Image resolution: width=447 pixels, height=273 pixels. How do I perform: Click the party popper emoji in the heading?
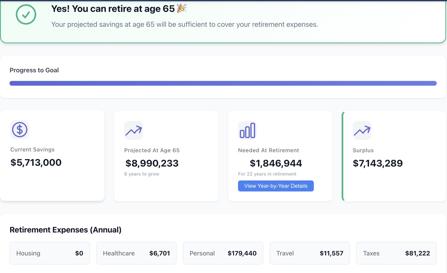point(182,8)
